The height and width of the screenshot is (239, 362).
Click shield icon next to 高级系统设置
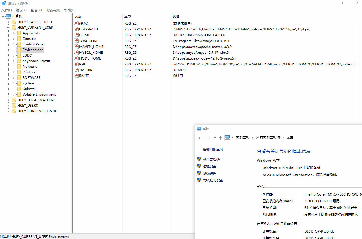click(x=199, y=180)
